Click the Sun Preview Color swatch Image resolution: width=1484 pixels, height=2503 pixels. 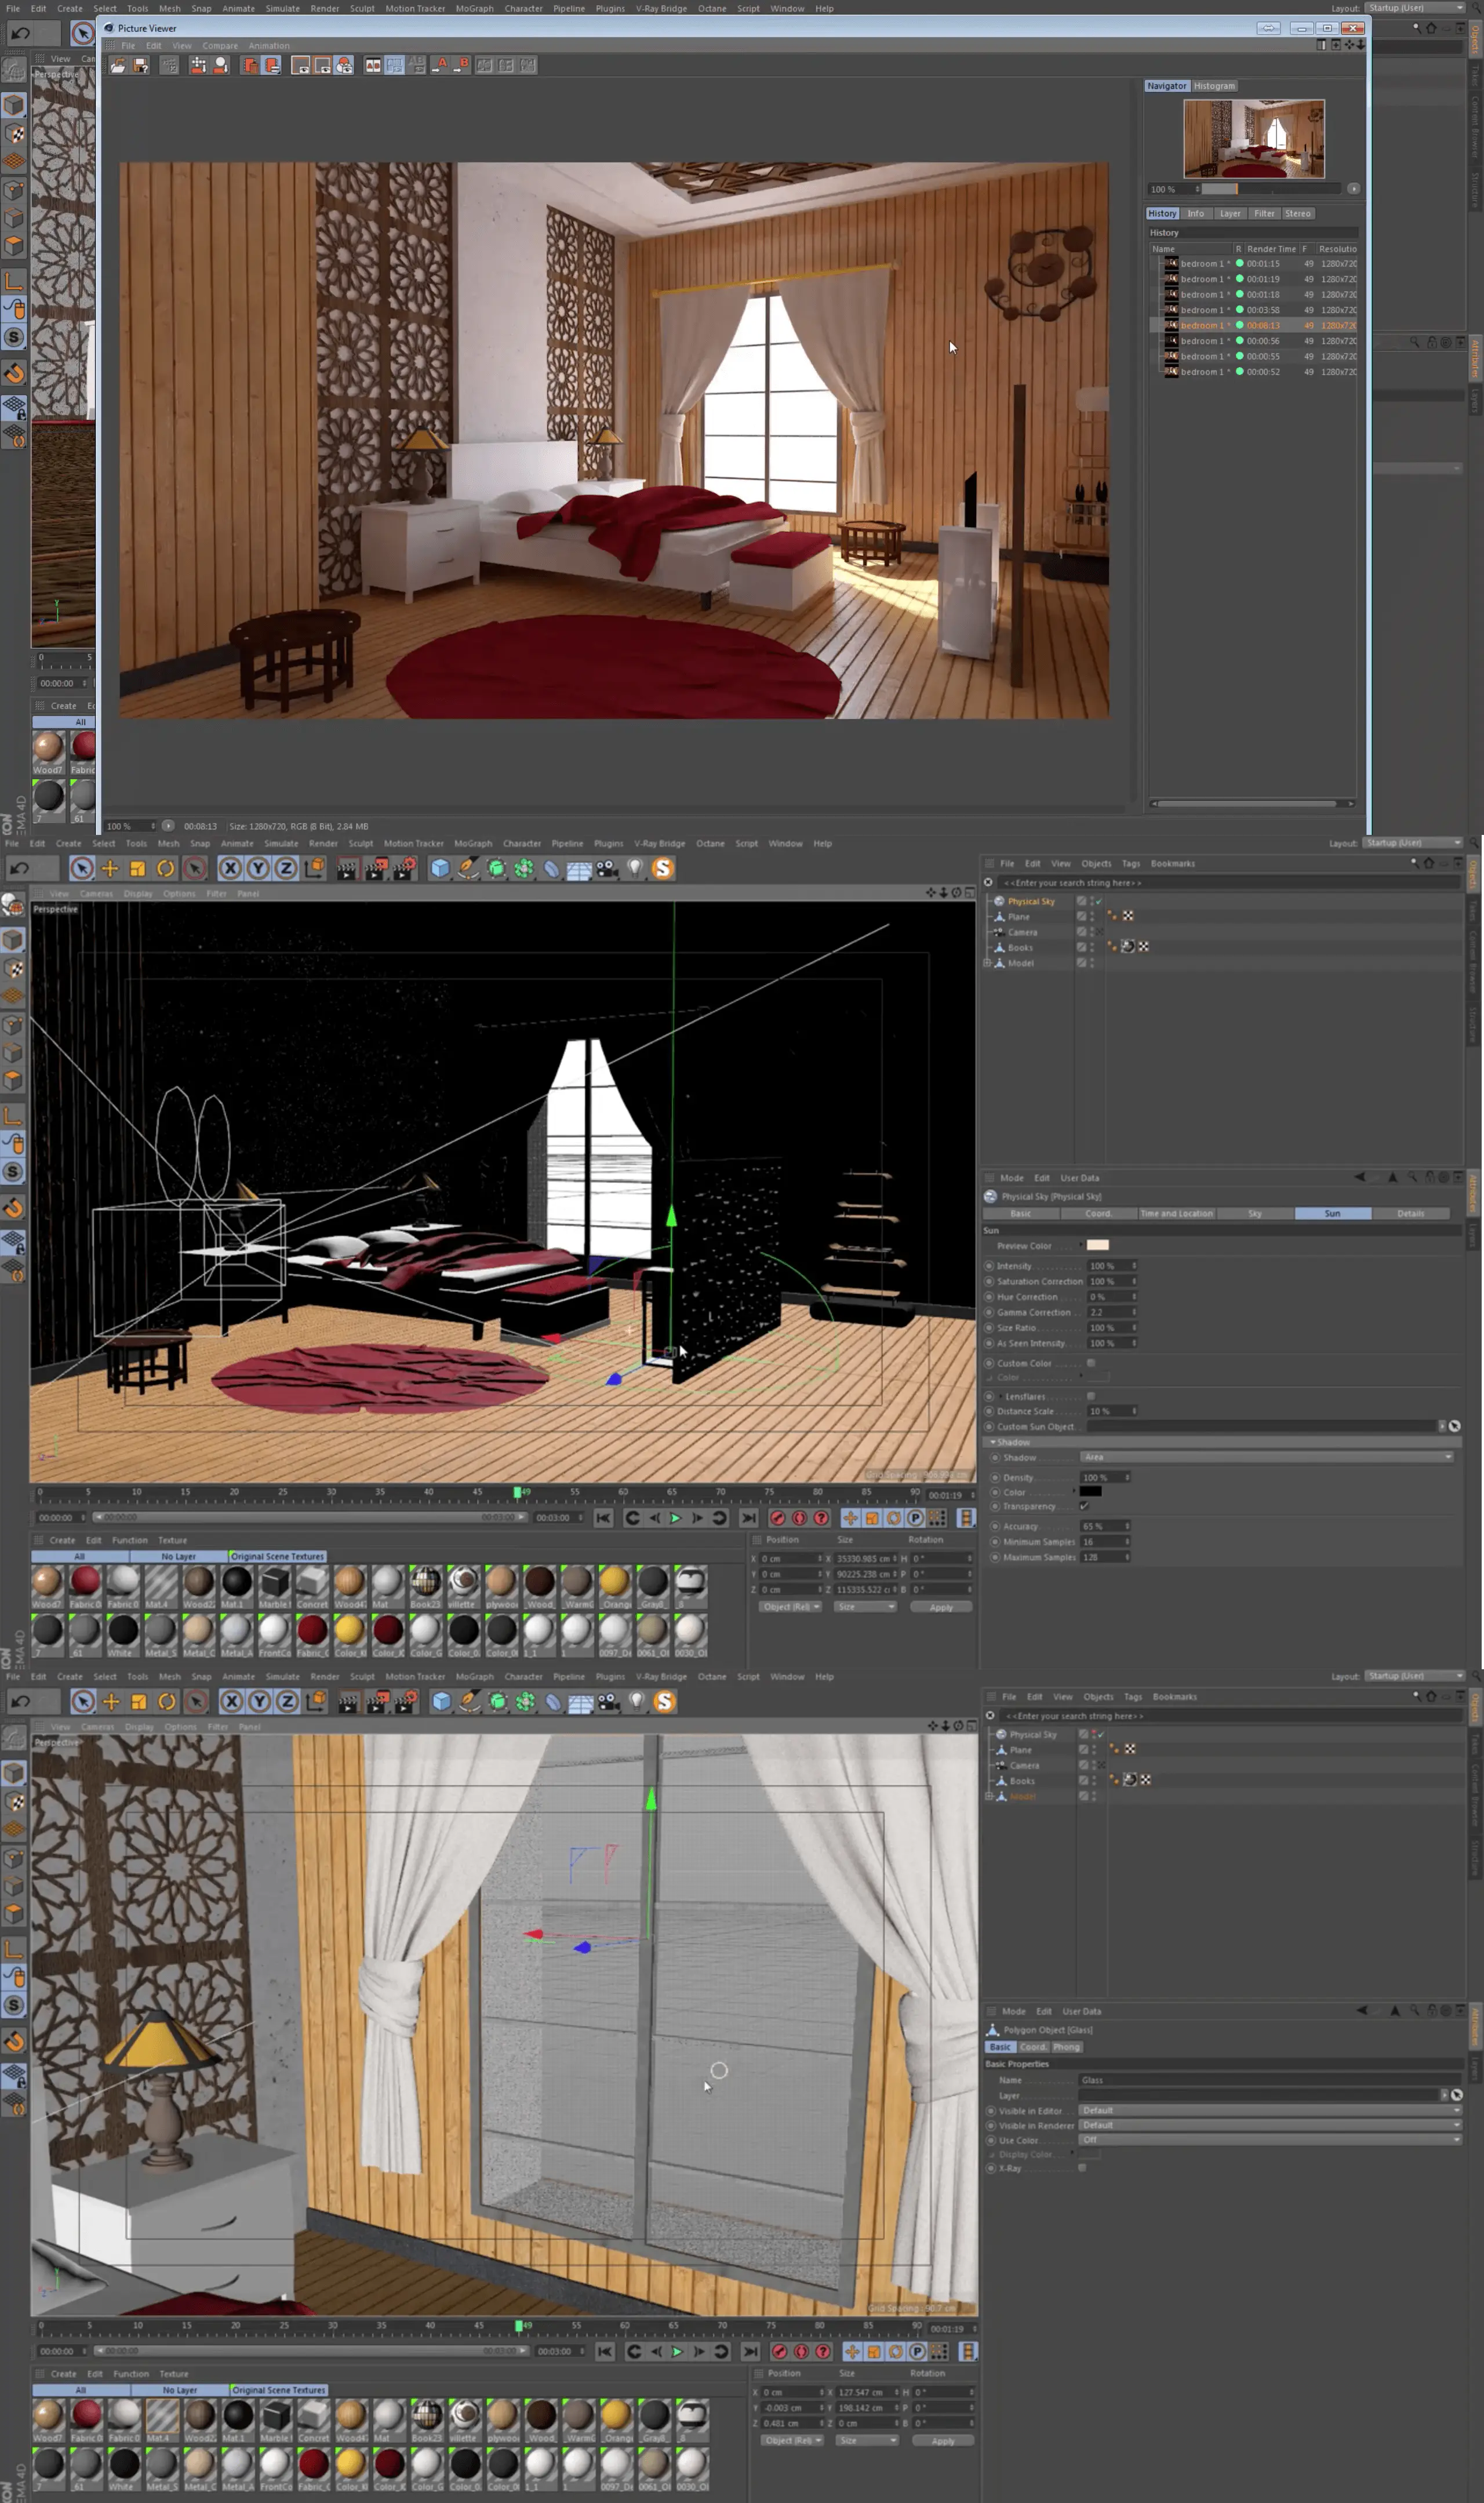click(1097, 1245)
